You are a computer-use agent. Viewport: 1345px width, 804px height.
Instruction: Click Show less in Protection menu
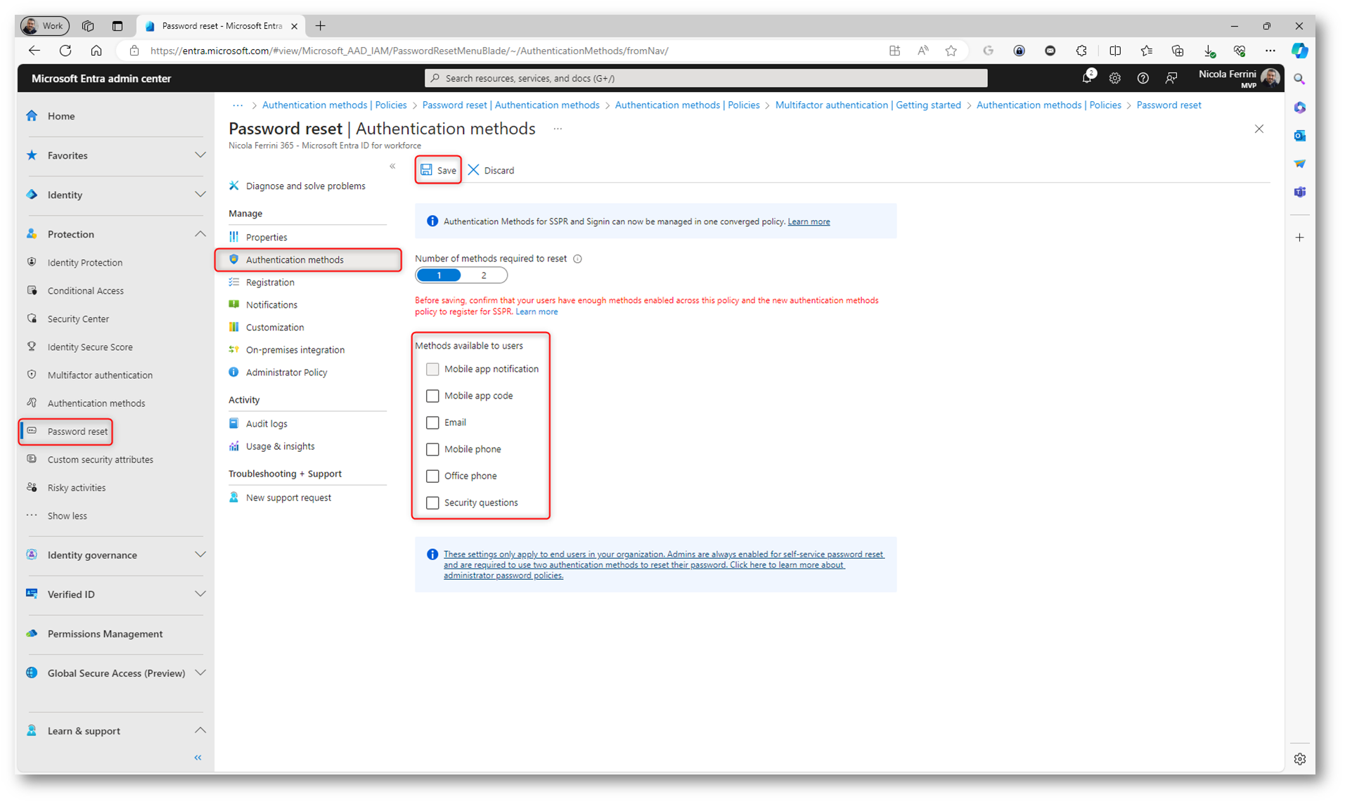(67, 516)
